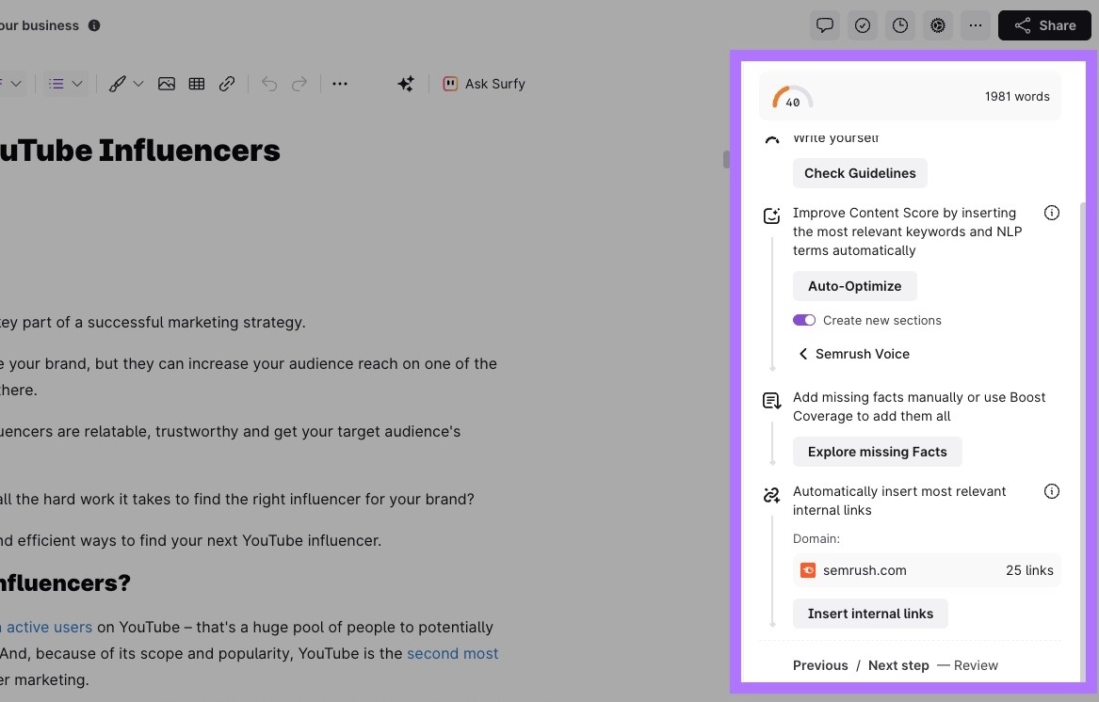Image resolution: width=1099 pixels, height=702 pixels.
Task: Click the Auto-Optimize button
Action: point(854,286)
